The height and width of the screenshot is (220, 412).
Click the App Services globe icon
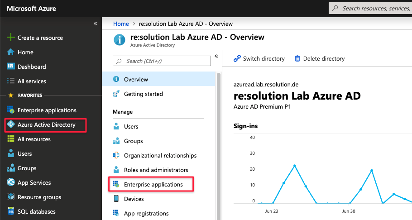(11, 182)
